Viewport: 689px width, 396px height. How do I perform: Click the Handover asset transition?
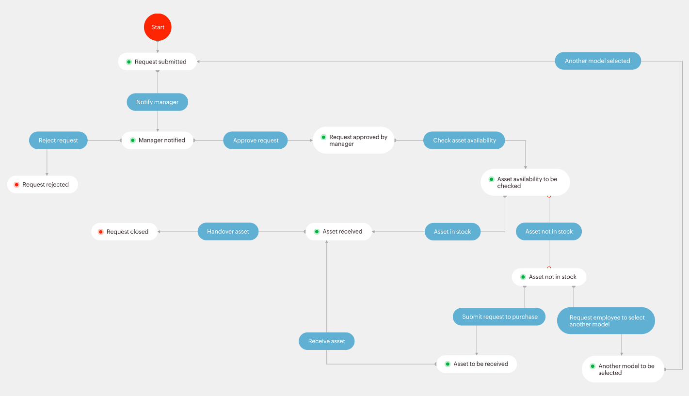coord(228,232)
